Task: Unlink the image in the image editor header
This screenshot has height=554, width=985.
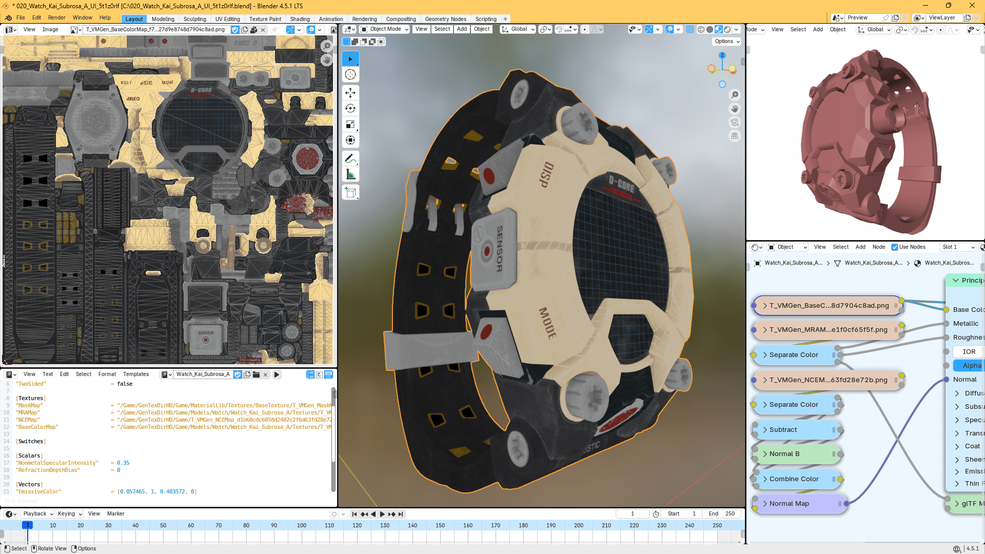Action: coord(263,30)
